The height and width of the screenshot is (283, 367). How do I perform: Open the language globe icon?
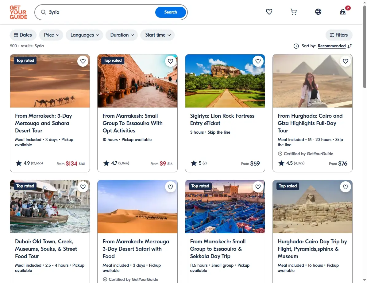click(x=318, y=12)
